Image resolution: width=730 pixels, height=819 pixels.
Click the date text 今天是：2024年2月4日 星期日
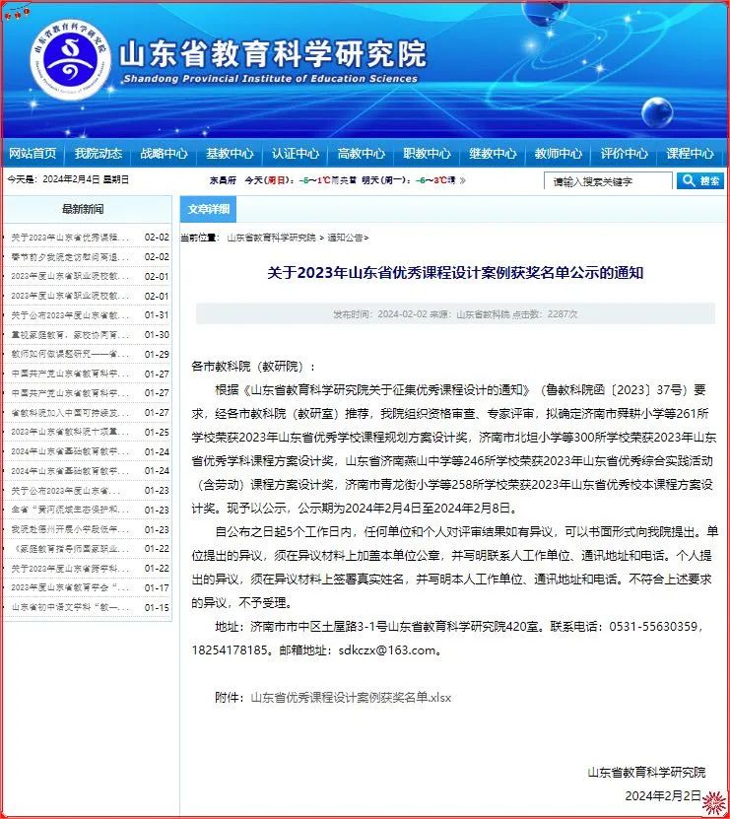click(68, 179)
